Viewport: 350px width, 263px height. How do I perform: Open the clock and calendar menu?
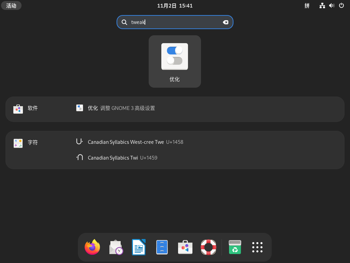[175, 5]
